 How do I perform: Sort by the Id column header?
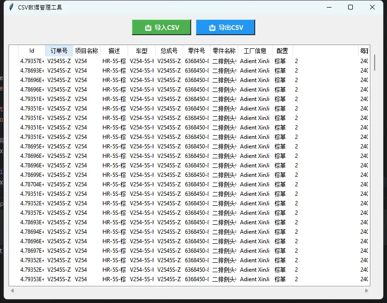pyautogui.click(x=32, y=51)
